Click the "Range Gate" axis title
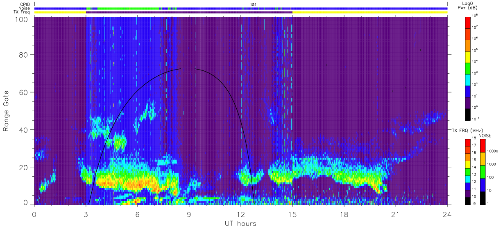503x232 pixels. pos(6,111)
